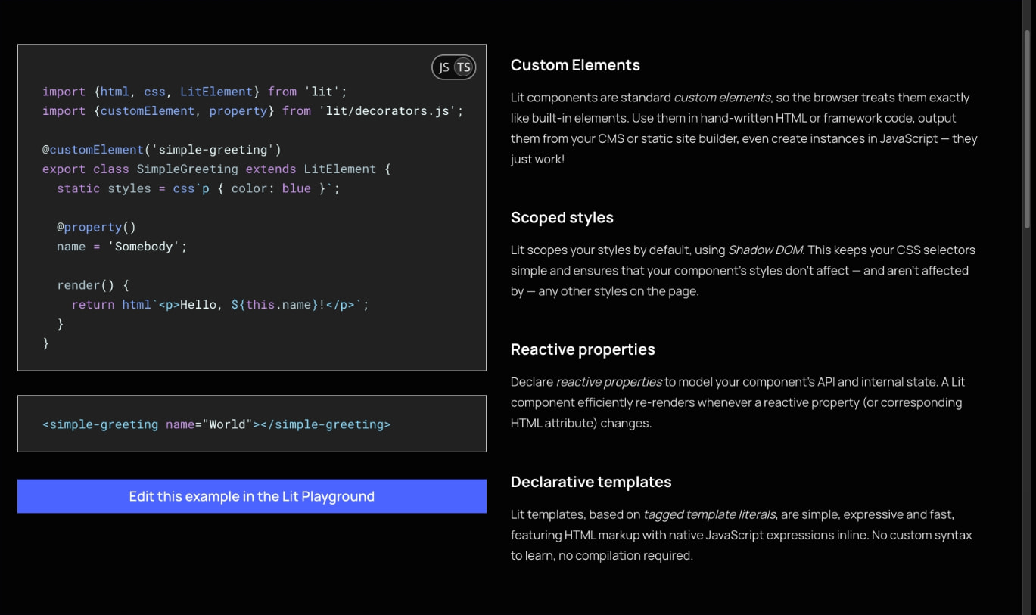Viewport: 1036px width, 615px height.
Task: Follow the italic "Shadow DOM" link
Action: coord(766,250)
